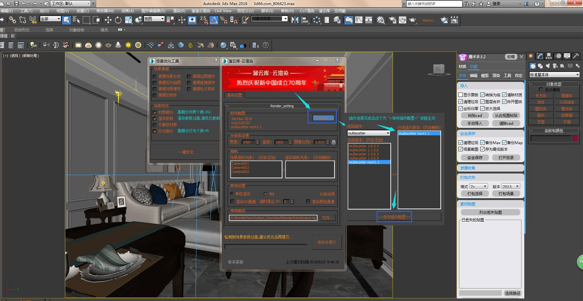Viewport: 583px width, 301px height.
Task: Toggle 显示面板 checkbox in 魔术手
Action: pos(461,95)
